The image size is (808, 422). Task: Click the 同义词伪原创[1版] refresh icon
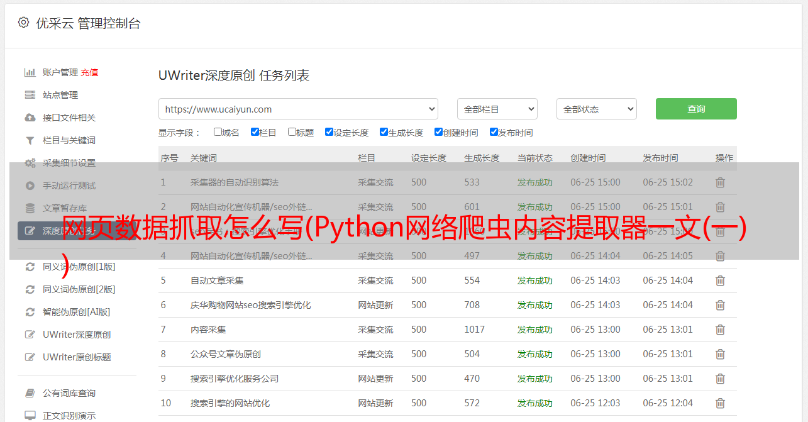[30, 267]
